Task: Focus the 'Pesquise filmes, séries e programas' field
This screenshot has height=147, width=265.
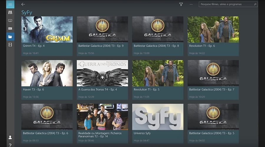Action: 228,4
